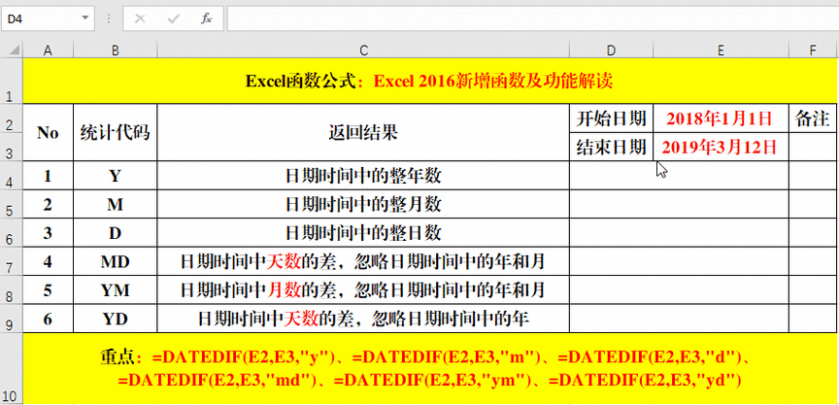Select empty result cell in the YD row
Image resolution: width=839 pixels, height=405 pixels.
(679, 319)
